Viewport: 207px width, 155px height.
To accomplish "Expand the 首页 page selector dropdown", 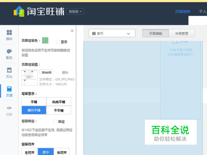I will [x=112, y=33].
